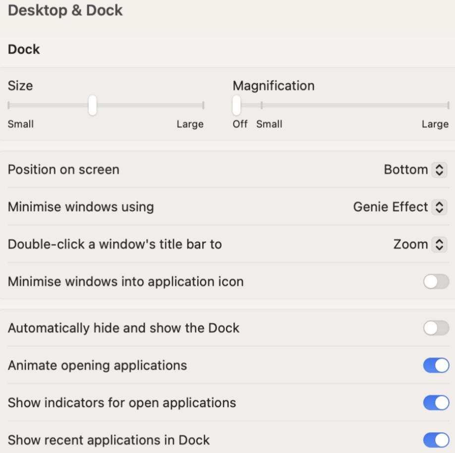Screen dimensions: 455x453
Task: Click the Dock Size slider handle
Action: (93, 106)
